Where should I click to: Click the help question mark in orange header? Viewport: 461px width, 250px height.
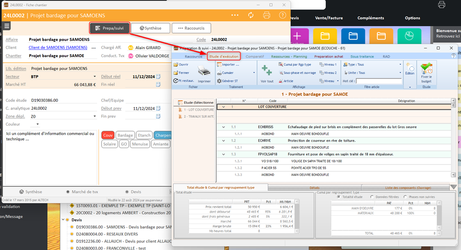[282, 15]
